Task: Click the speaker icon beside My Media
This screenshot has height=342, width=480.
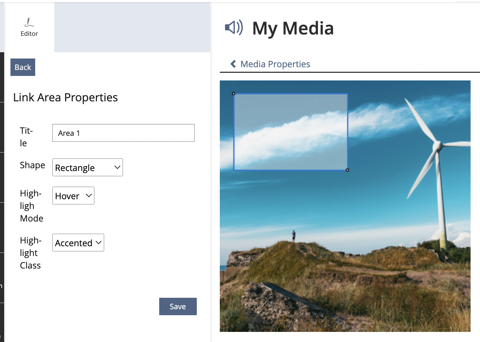Action: click(x=234, y=27)
